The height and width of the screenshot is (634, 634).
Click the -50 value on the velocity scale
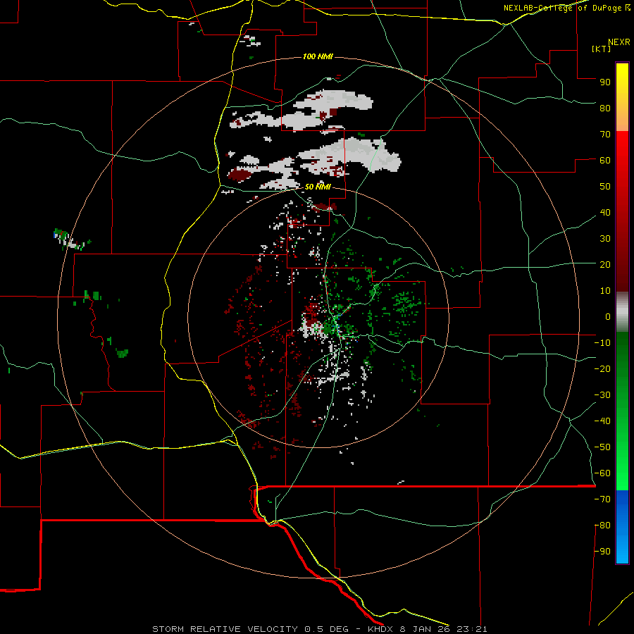[602, 447]
